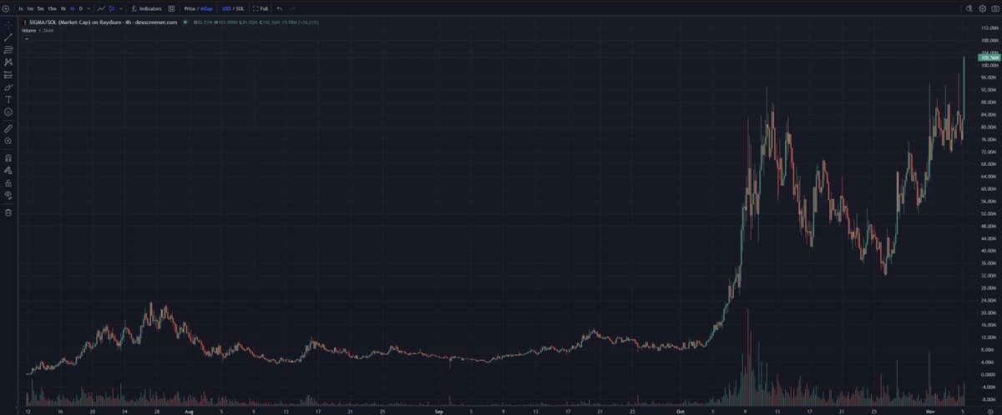The height and width of the screenshot is (415, 1002).
Task: Select the 4h timeframe
Action: click(x=73, y=8)
